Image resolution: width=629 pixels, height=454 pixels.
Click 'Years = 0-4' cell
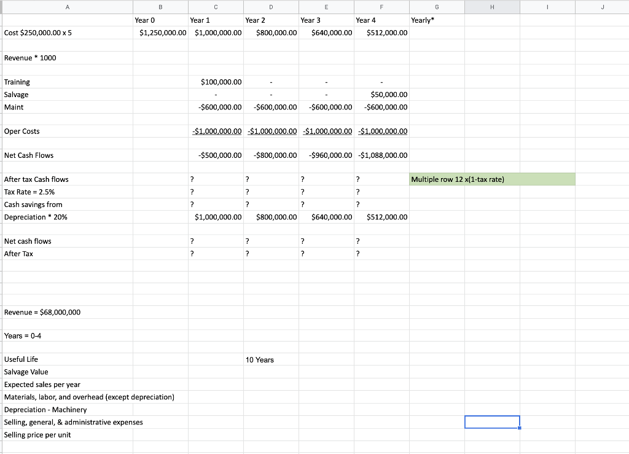point(68,335)
